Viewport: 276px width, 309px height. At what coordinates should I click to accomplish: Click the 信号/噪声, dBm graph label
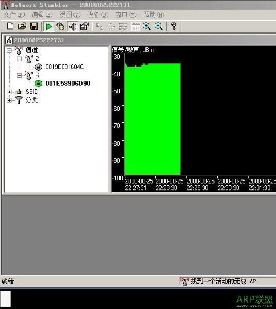(133, 50)
